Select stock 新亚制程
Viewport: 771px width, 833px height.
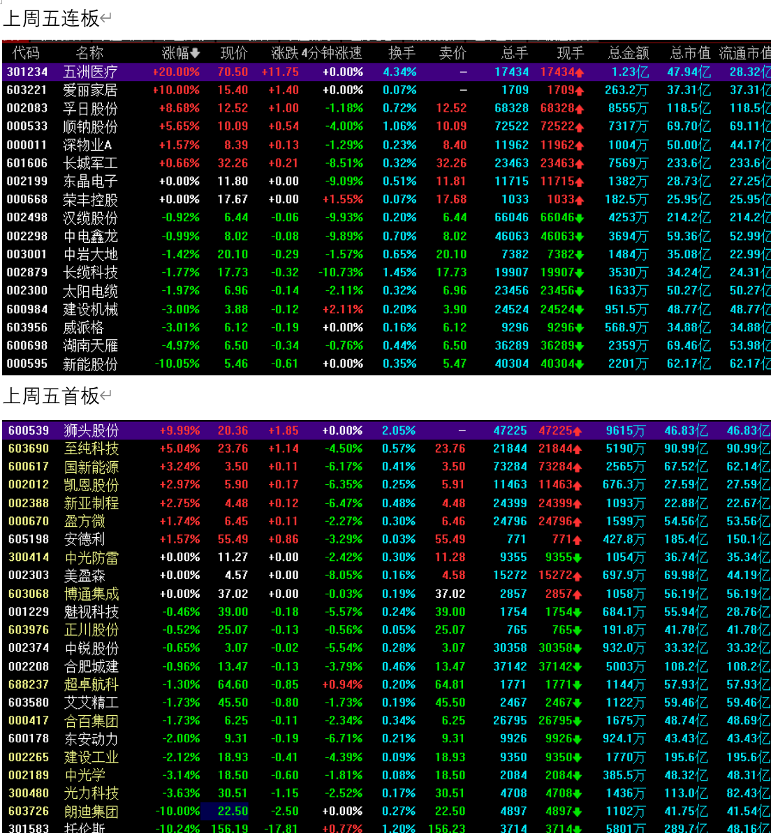(x=91, y=503)
